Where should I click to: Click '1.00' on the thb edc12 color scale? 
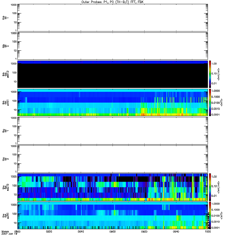(214, 64)
